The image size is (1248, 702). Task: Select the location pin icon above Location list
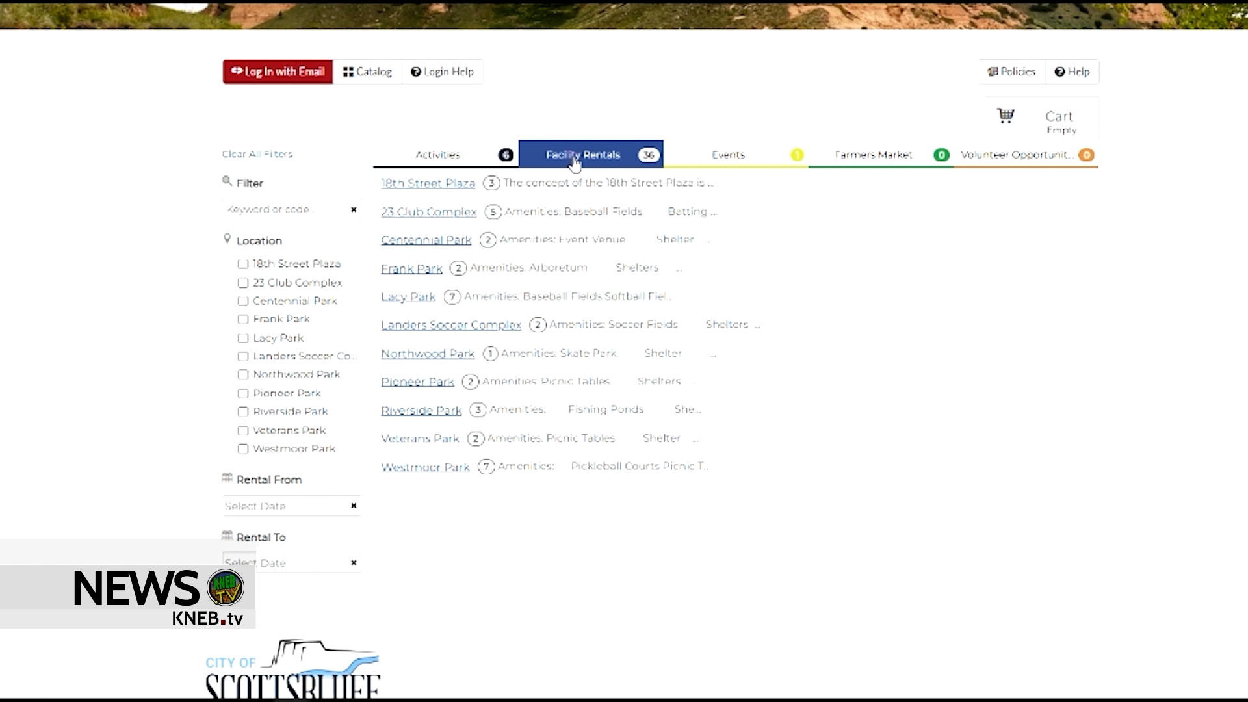click(226, 238)
